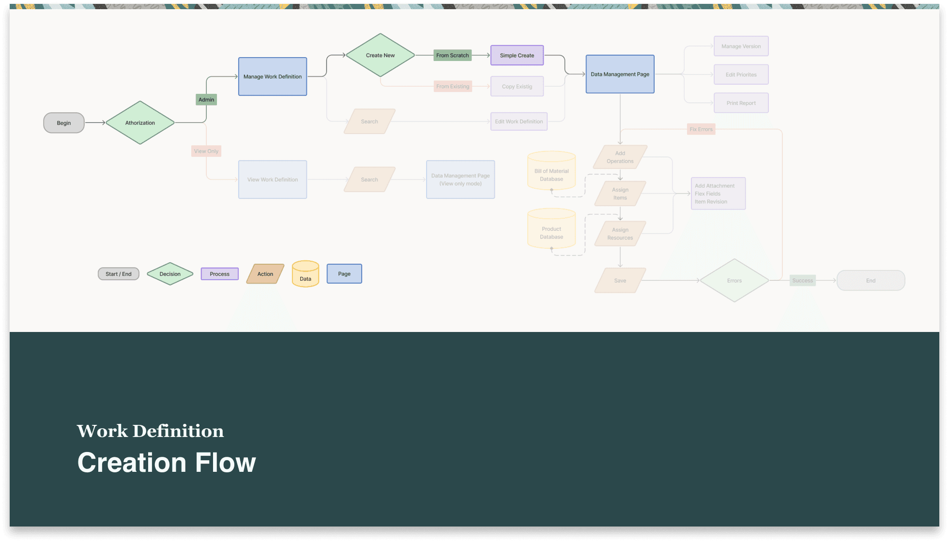Click the faded Copy Existig box
The width and height of the screenshot is (949, 542).
(517, 87)
